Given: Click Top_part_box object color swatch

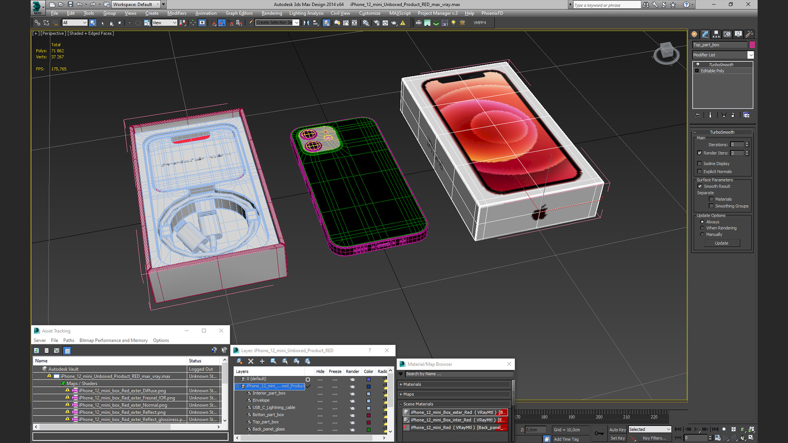Looking at the screenshot, I should [x=752, y=45].
